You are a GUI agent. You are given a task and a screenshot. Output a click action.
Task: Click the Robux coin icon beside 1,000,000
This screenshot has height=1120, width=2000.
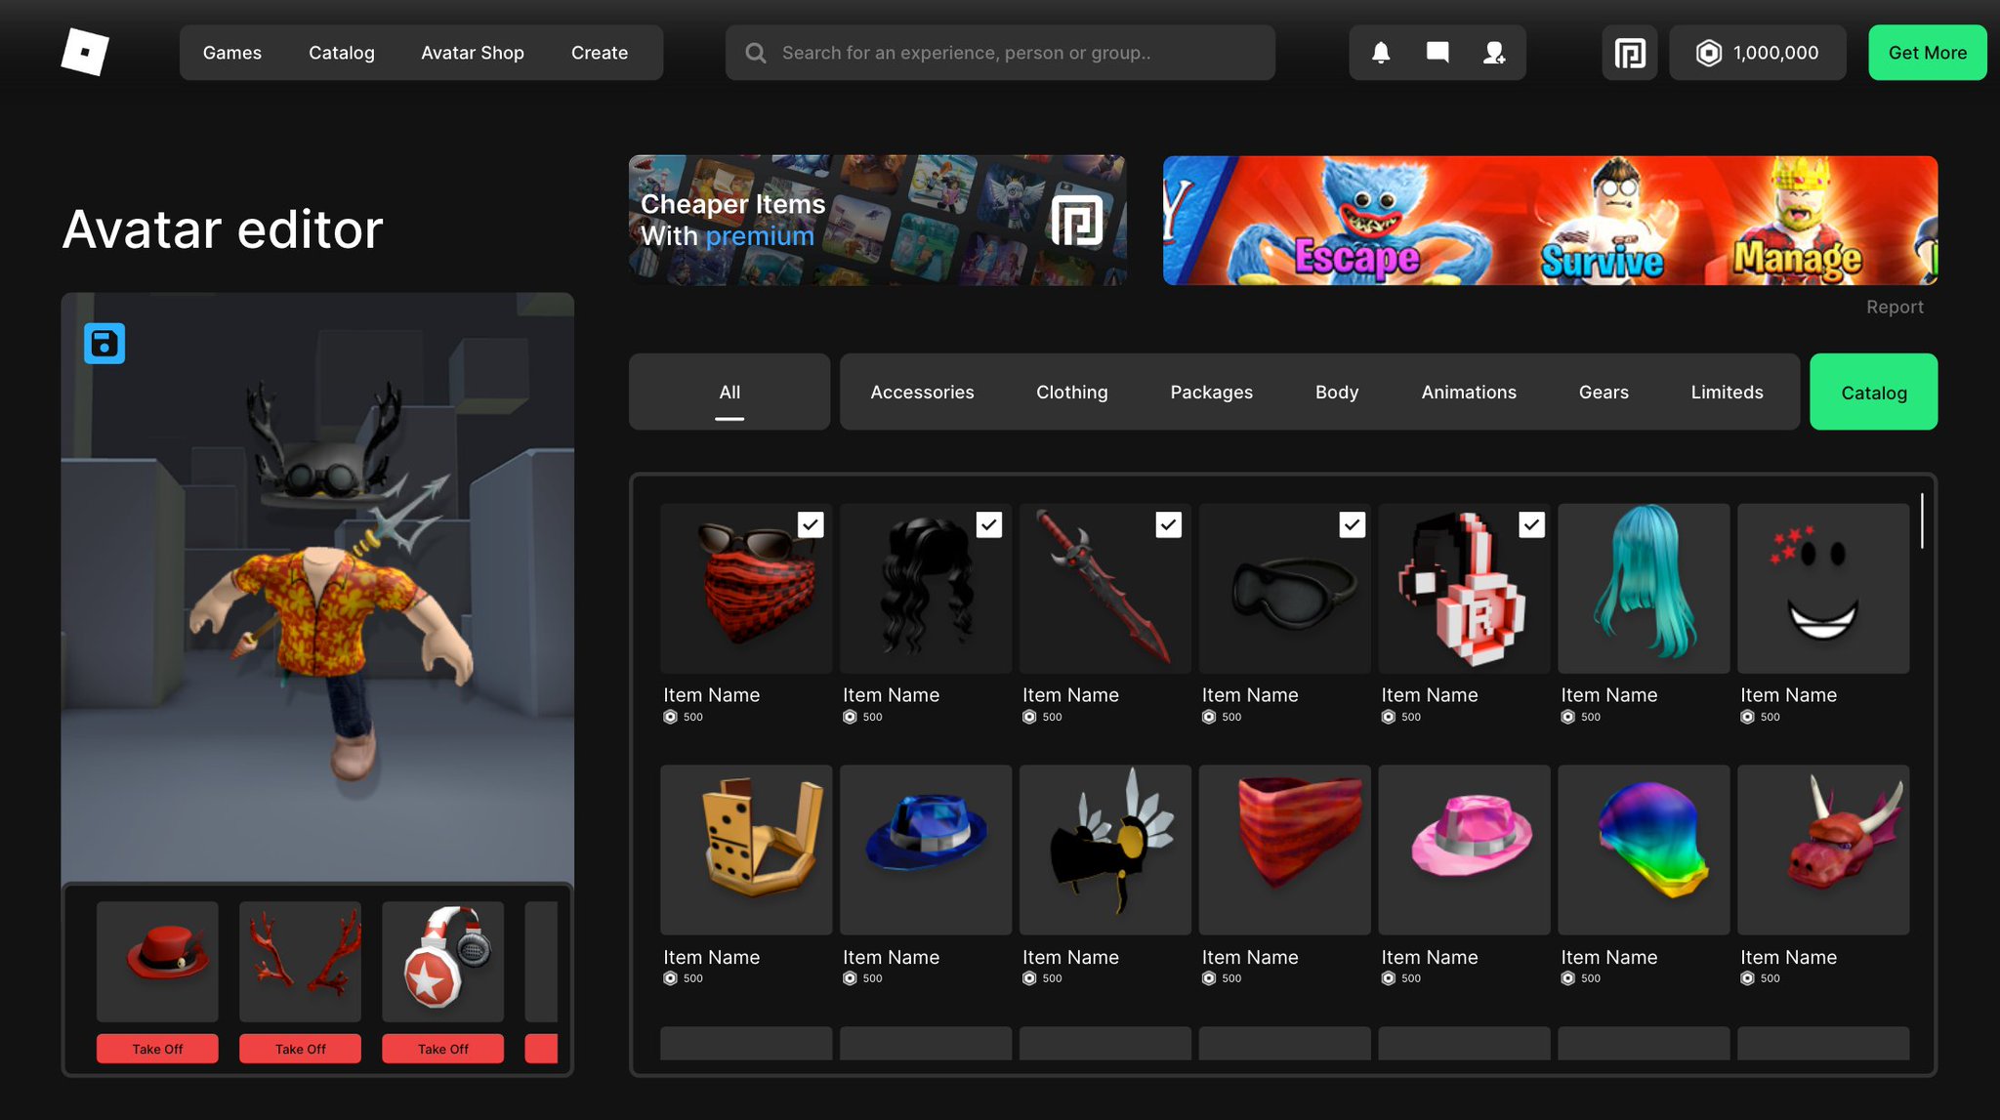tap(1708, 53)
